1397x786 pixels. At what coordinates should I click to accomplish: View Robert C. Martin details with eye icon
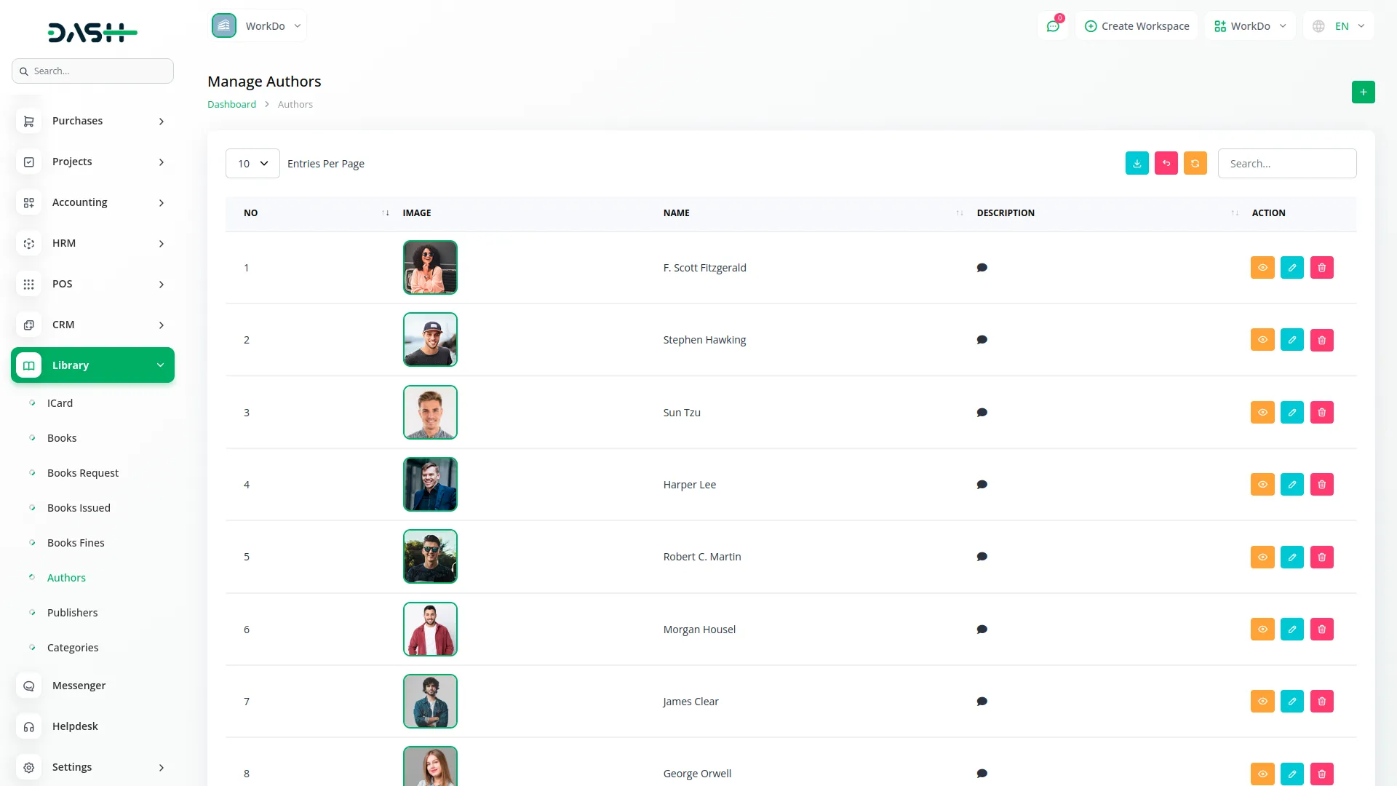coord(1262,557)
